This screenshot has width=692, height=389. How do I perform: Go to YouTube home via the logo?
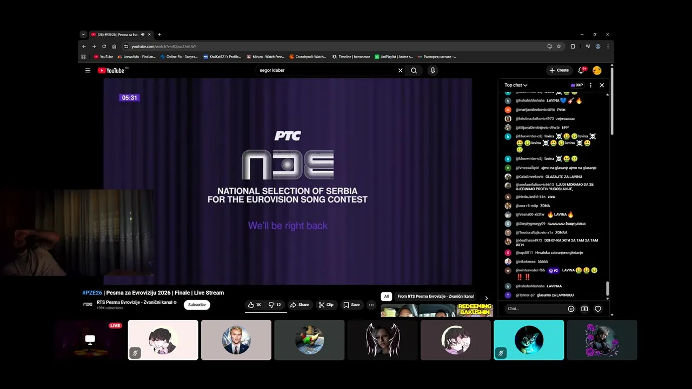pos(111,70)
